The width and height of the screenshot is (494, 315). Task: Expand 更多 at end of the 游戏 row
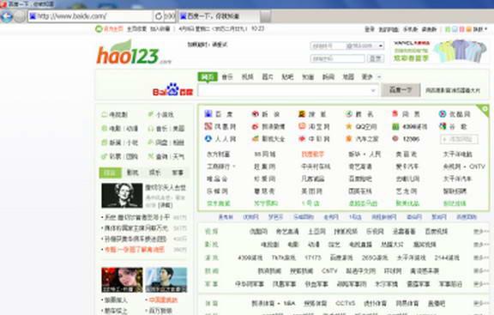481,258
